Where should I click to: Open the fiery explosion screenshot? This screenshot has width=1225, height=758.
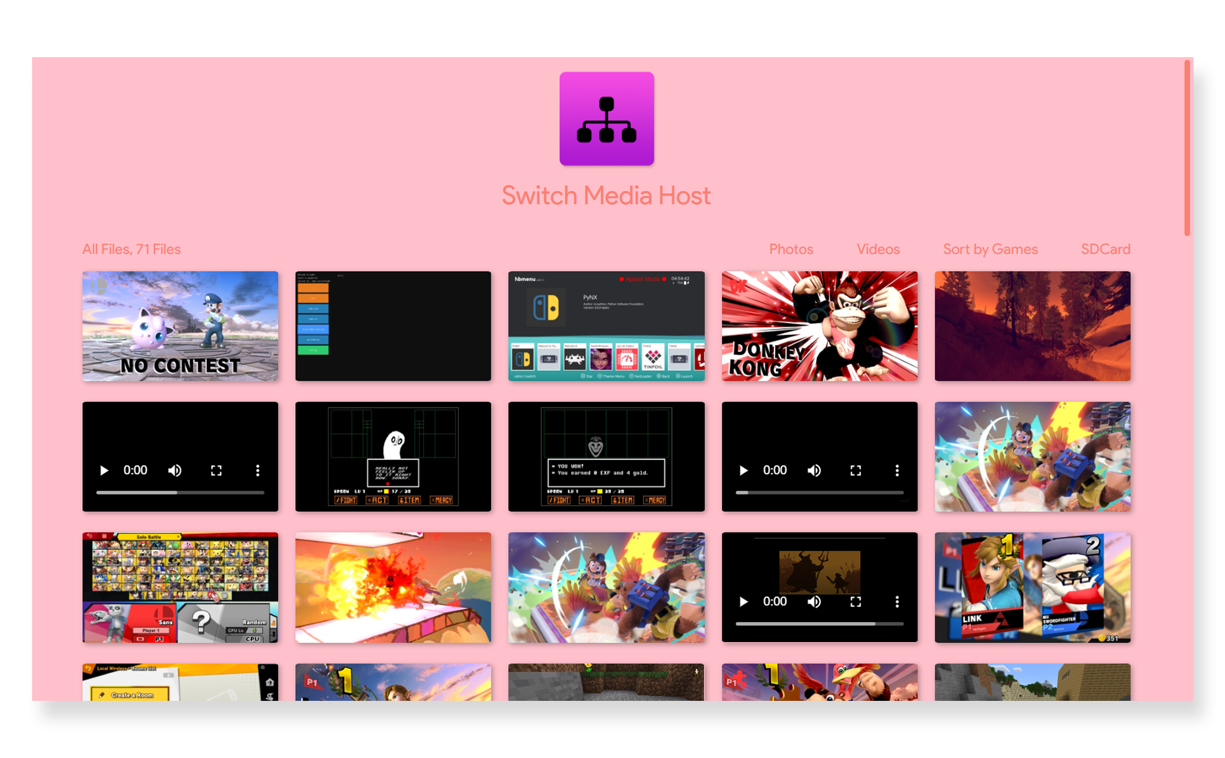(393, 587)
